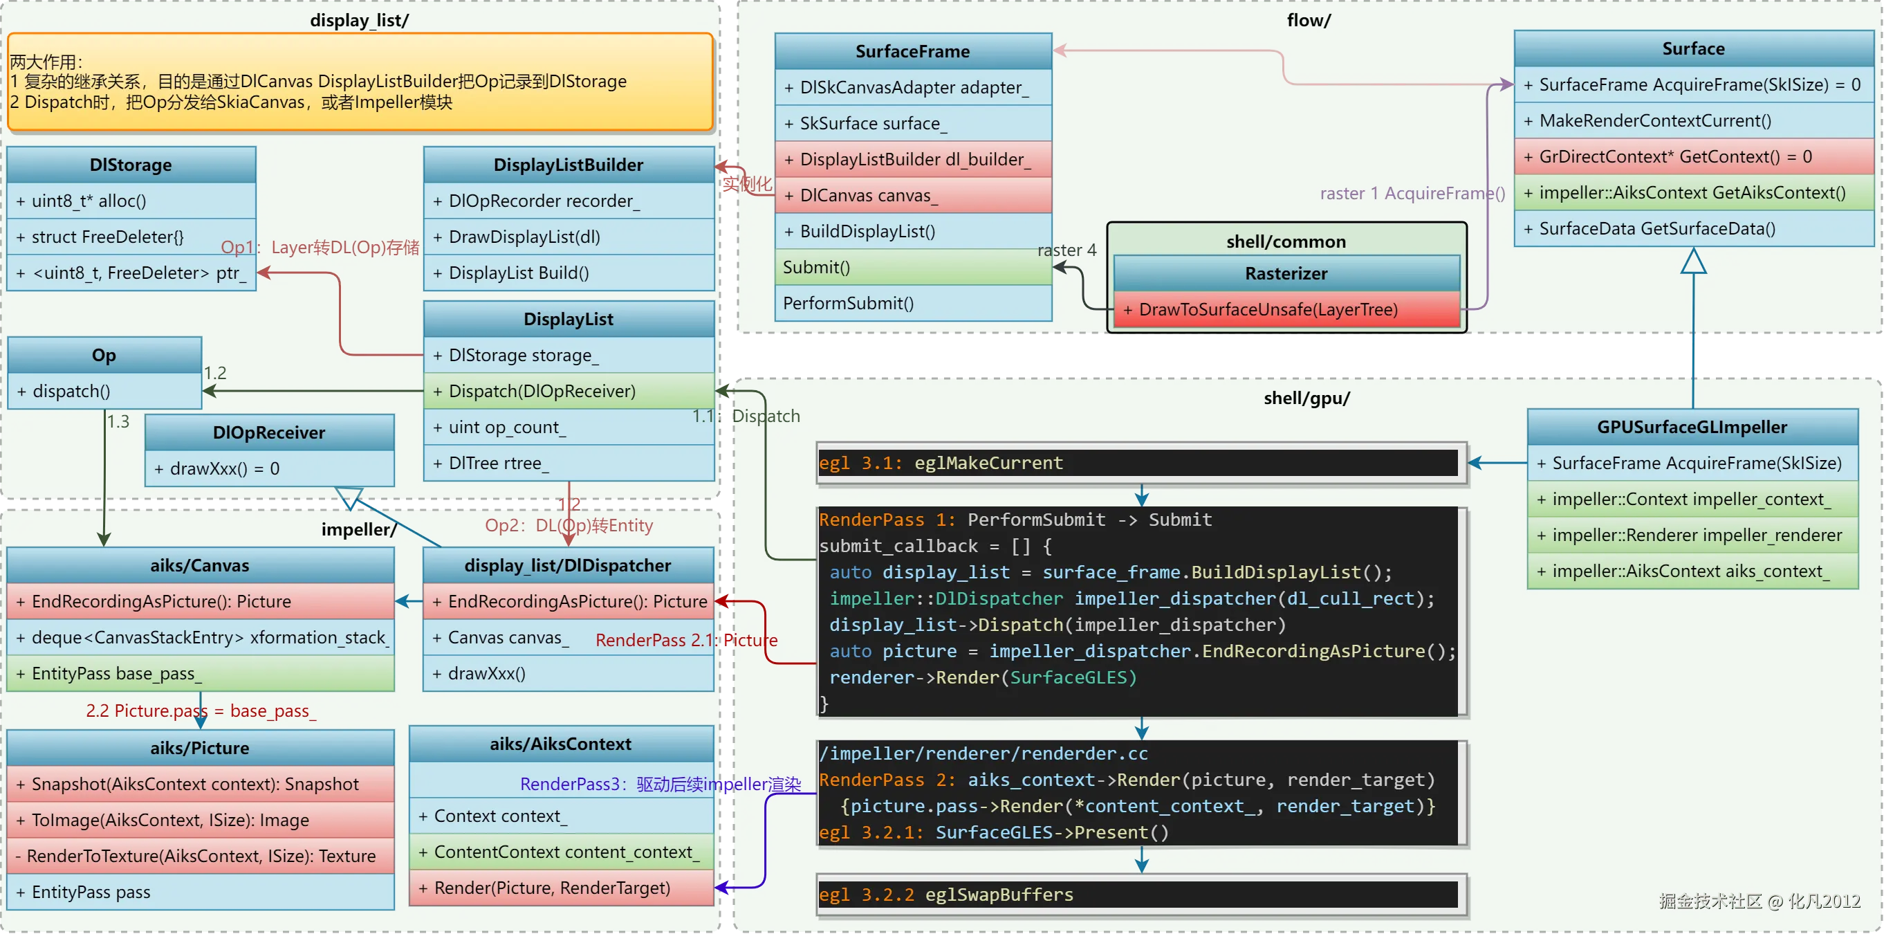Click the Rasterizer class header
This screenshot has width=1884, height=934.
pos(1285,273)
